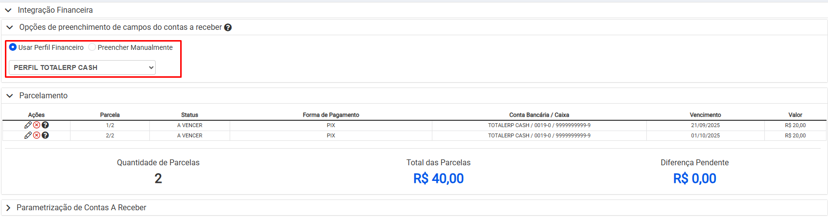Collapse the Parcelamento section
This screenshot has width=828, height=221.
click(10, 96)
